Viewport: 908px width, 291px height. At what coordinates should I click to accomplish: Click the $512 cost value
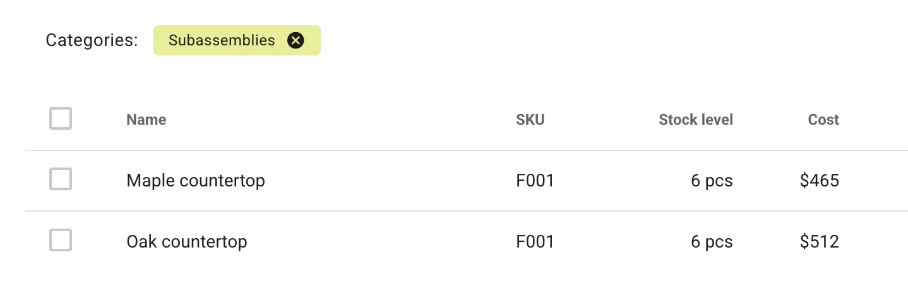819,241
